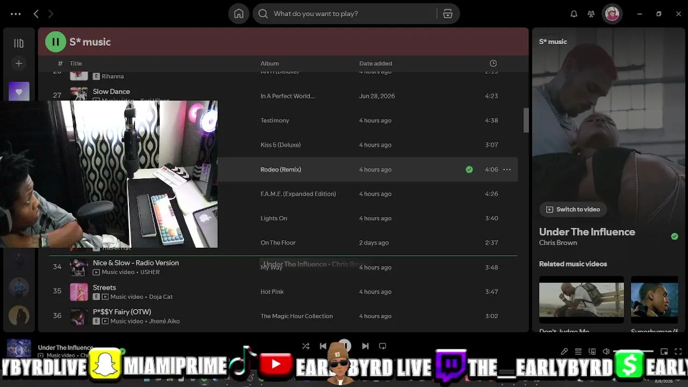Click the Slow Dance cover thumbnail
The height and width of the screenshot is (387, 688).
[79, 95]
